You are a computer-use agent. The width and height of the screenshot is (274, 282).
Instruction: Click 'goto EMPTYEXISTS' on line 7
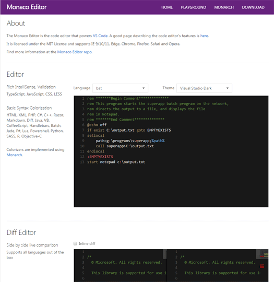154,130
